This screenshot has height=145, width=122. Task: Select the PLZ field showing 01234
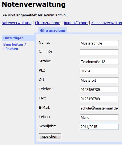point(99,71)
